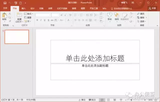The width and height of the screenshot is (160, 102).
Task: Click the Decrease Font Size icon
Action: [65, 15]
